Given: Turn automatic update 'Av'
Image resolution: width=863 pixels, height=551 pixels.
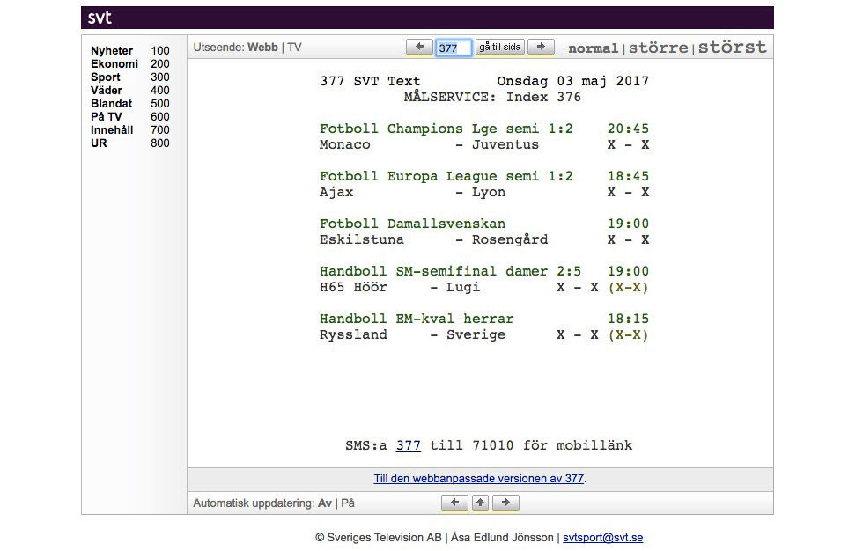Looking at the screenshot, I should click(x=325, y=503).
